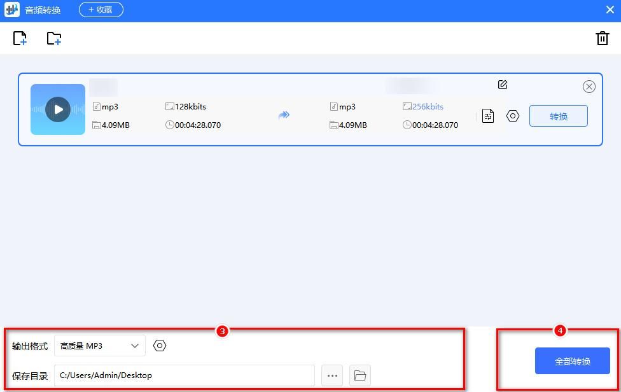This screenshot has width=621, height=392.
Task: Click the 音频转换 app logo icon
Action: point(12,10)
